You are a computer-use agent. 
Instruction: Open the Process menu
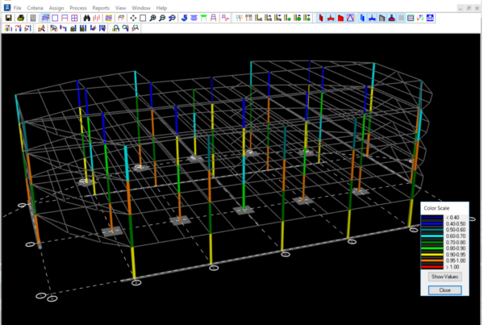pyautogui.click(x=78, y=6)
